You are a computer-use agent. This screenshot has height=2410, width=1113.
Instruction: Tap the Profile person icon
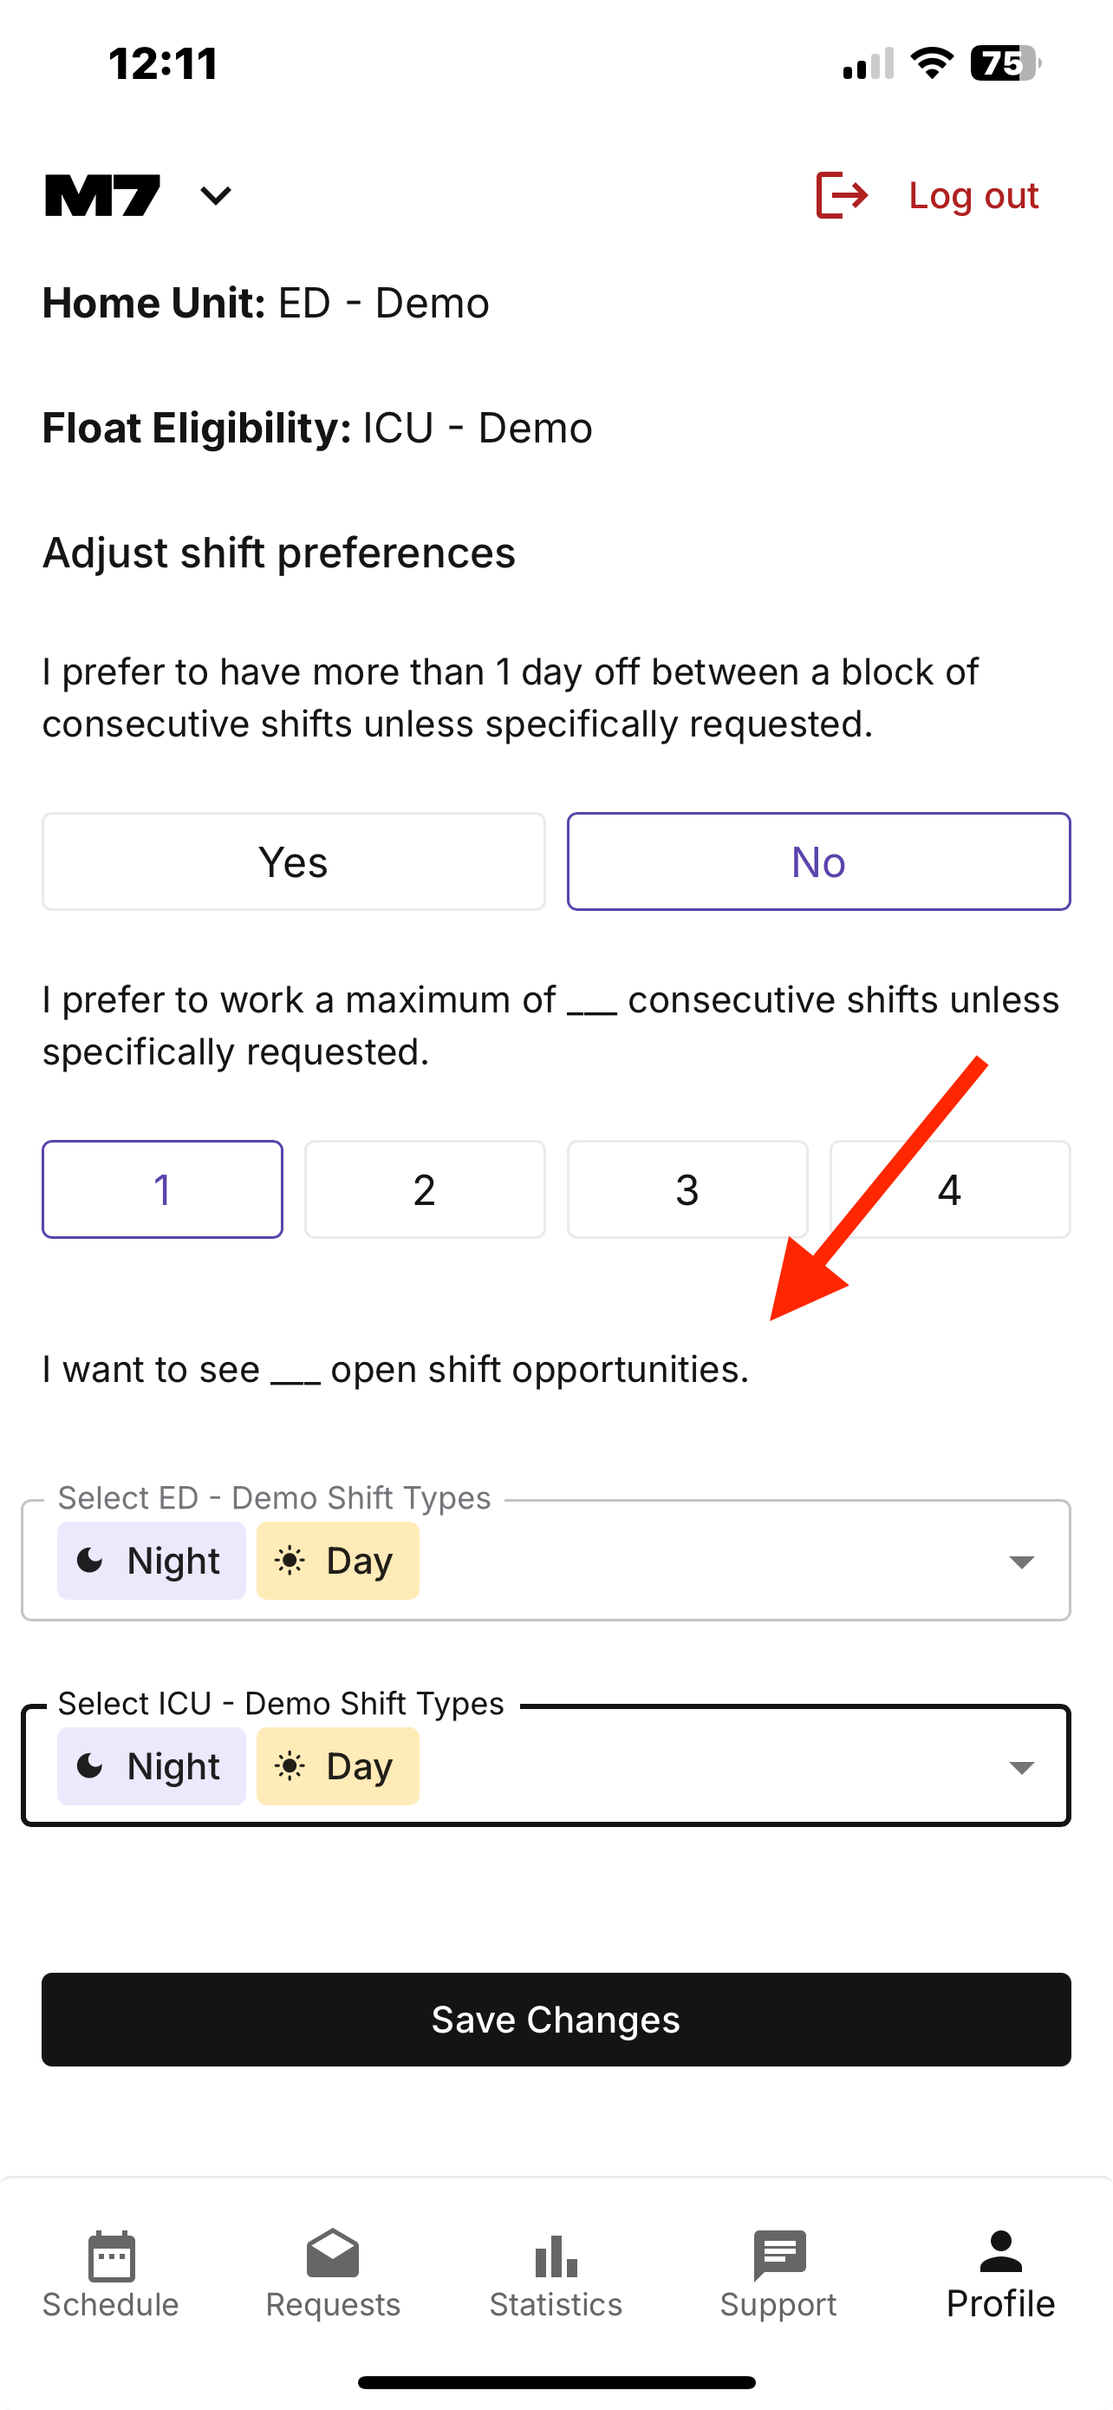pyautogui.click(x=1000, y=2253)
